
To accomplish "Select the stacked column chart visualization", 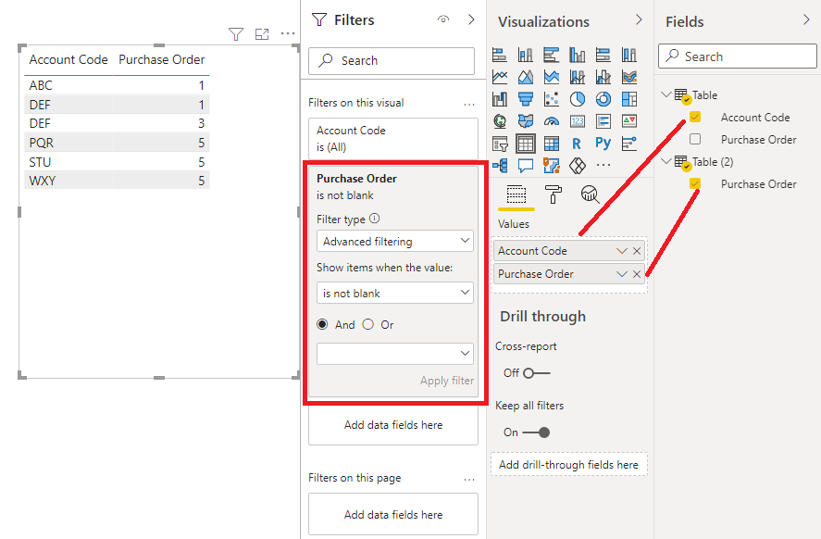I will pos(525,55).
